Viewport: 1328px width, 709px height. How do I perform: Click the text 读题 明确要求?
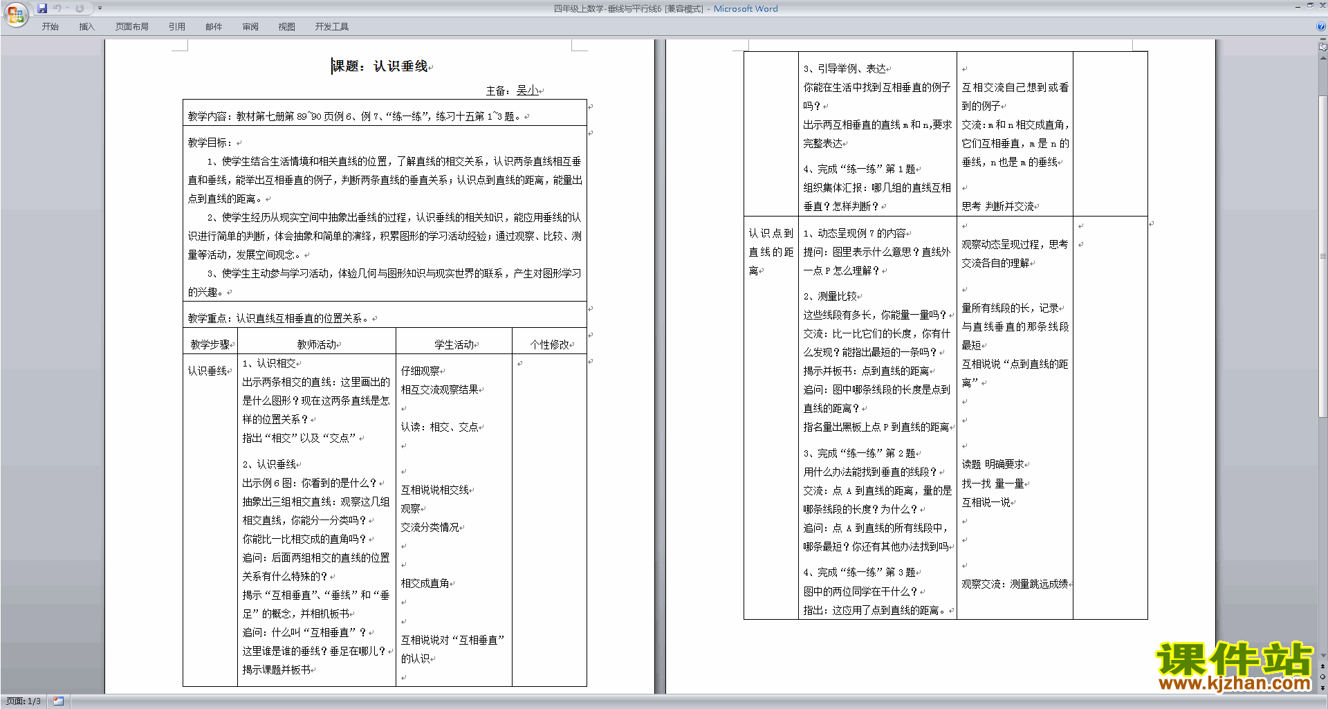pos(993,464)
